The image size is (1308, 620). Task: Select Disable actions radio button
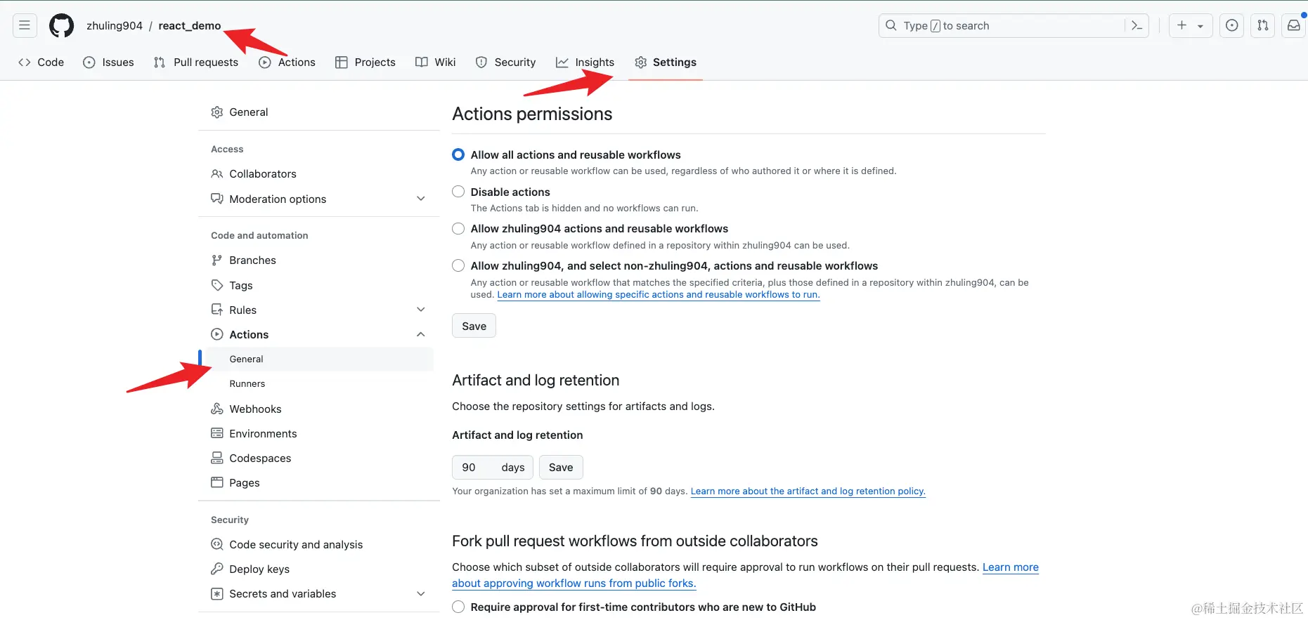[x=458, y=192]
